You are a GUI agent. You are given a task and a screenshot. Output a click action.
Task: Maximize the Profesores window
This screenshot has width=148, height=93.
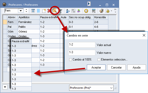[x=107, y=5]
